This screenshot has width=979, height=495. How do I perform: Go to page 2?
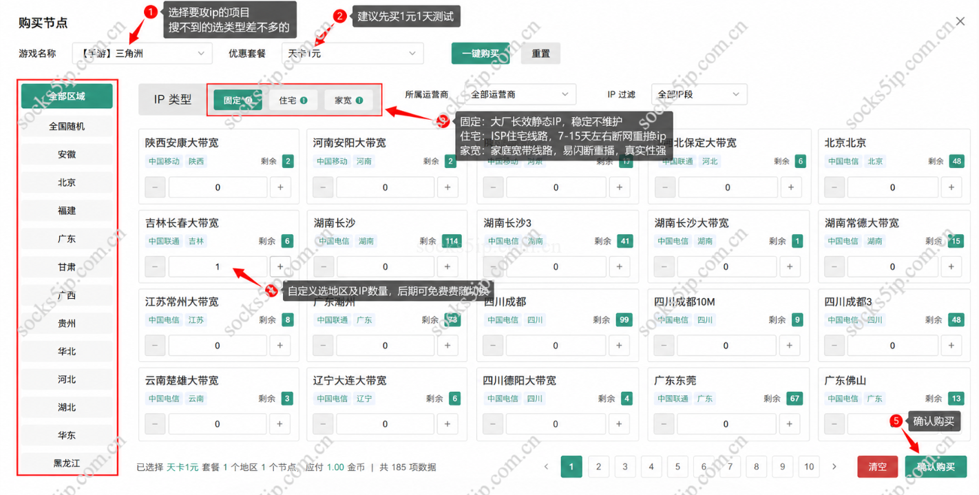[598, 467]
